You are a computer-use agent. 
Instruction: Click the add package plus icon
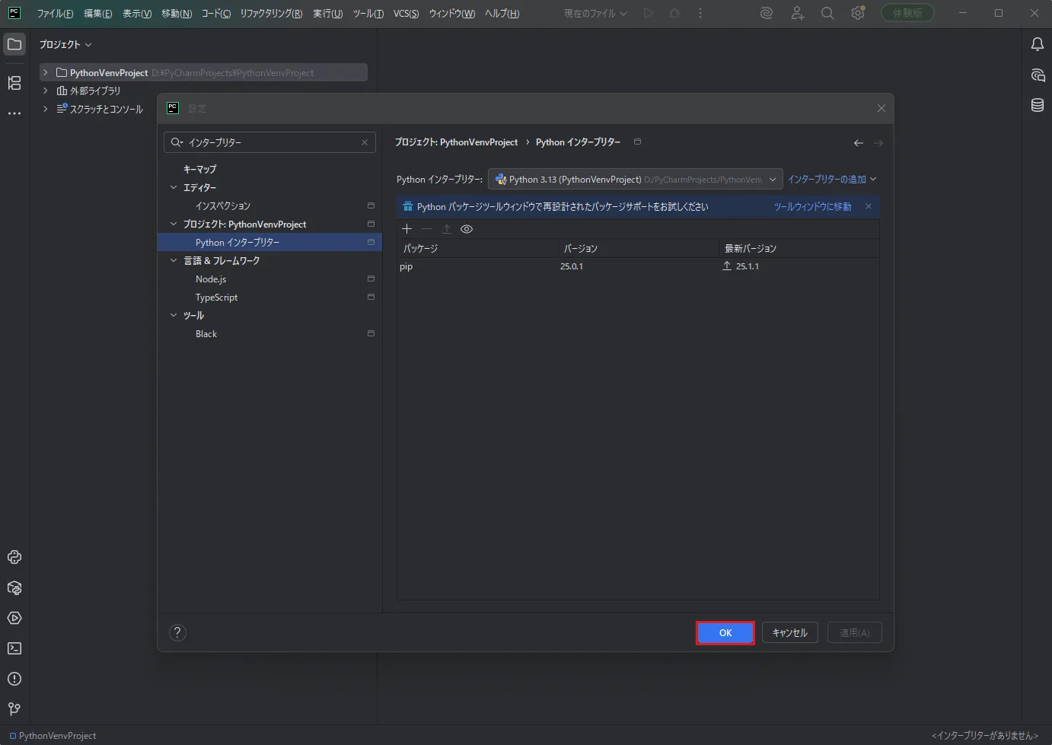pyautogui.click(x=406, y=229)
